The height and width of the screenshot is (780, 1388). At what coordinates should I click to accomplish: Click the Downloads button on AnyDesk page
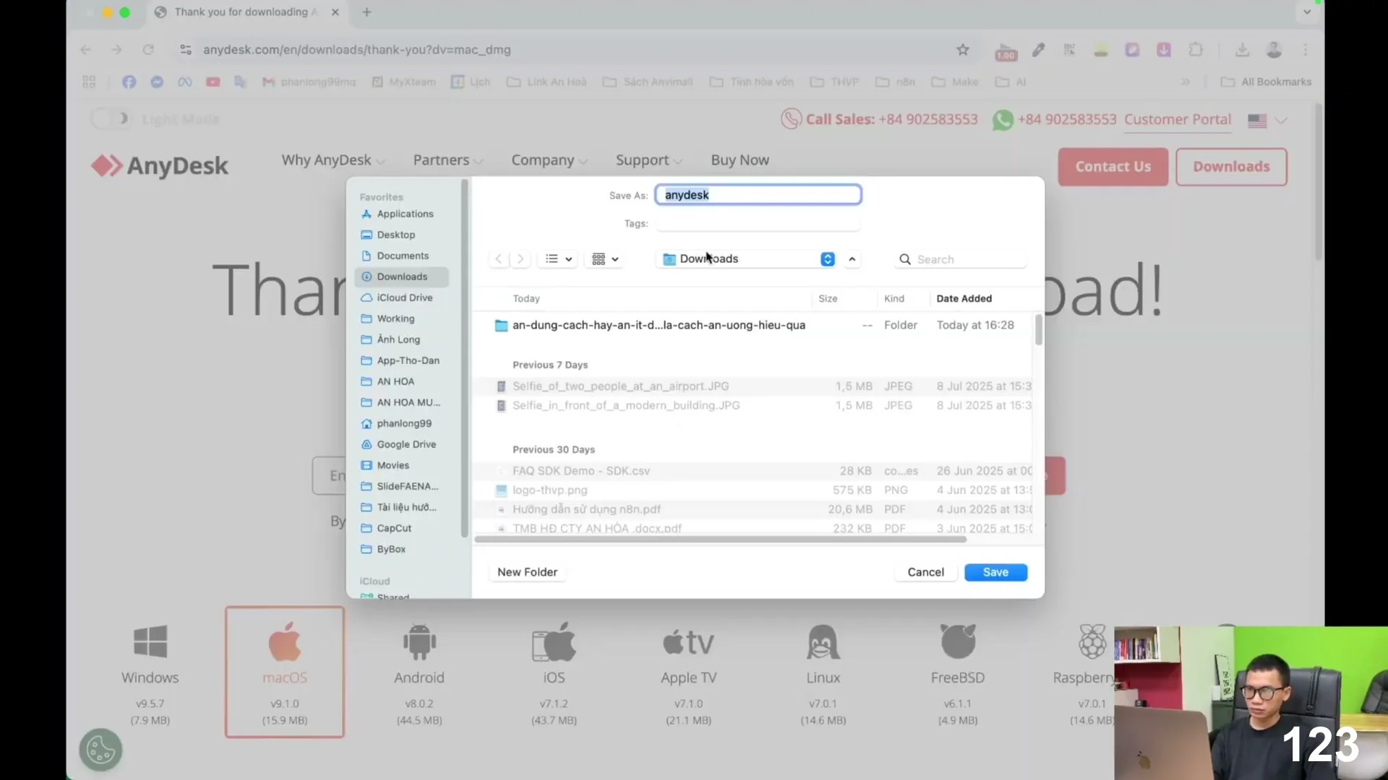pyautogui.click(x=1231, y=167)
